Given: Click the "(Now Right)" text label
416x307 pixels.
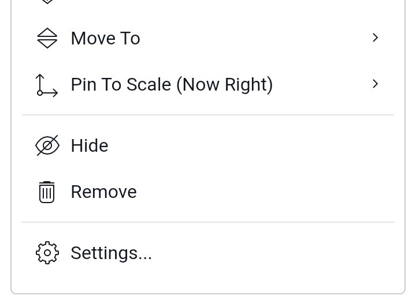Looking at the screenshot, I should [x=224, y=85].
